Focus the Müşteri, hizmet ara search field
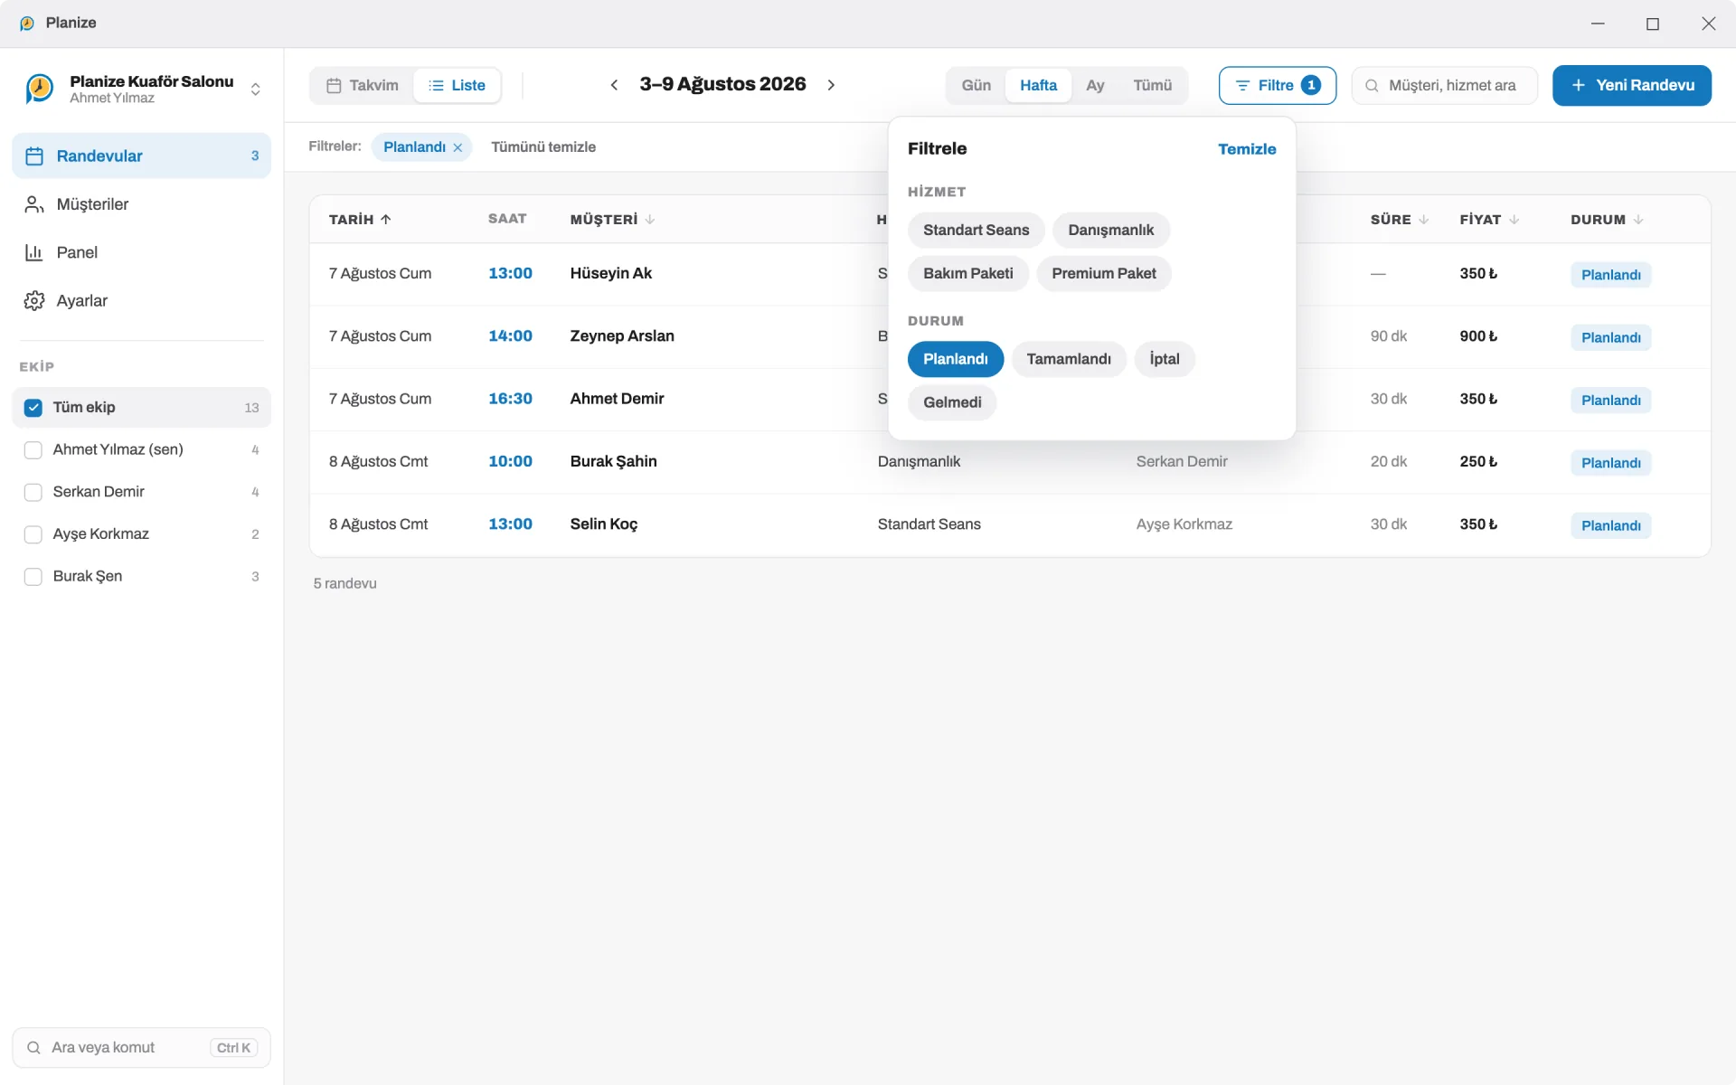The width and height of the screenshot is (1736, 1085). (1445, 85)
